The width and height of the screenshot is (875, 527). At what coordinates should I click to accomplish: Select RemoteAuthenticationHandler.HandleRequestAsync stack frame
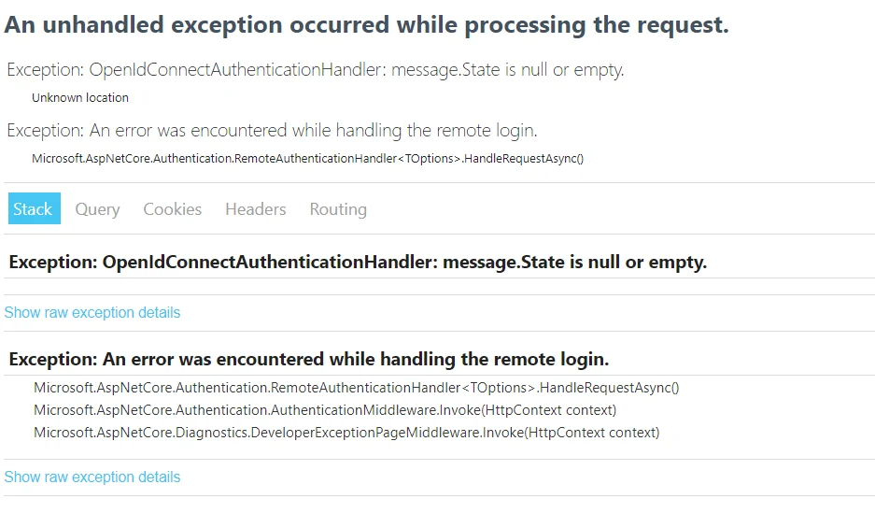click(356, 388)
